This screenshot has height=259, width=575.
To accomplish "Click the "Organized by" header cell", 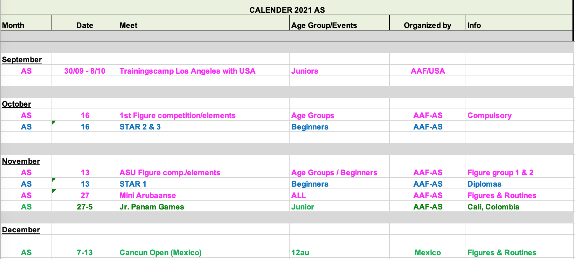I will click(427, 25).
